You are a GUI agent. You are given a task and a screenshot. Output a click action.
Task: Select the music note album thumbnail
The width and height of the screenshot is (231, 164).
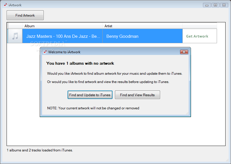(15, 36)
